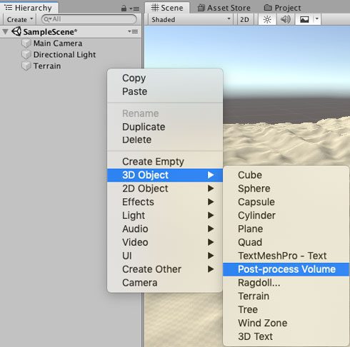This screenshot has height=347, width=350.
Task: Choose Camera from context menu
Action: (x=165, y=283)
